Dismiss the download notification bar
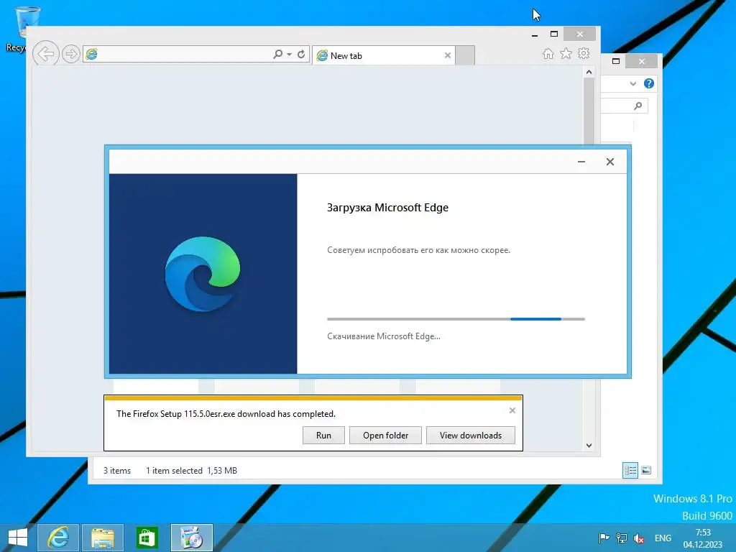The height and width of the screenshot is (552, 736). (x=512, y=410)
